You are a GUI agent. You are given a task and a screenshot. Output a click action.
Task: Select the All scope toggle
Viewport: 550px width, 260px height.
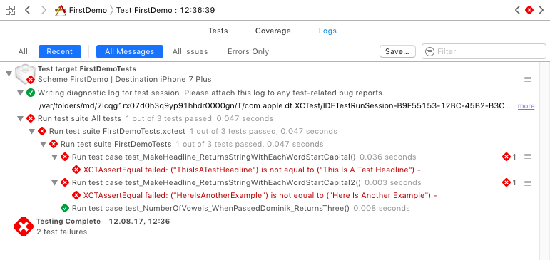[x=23, y=51]
